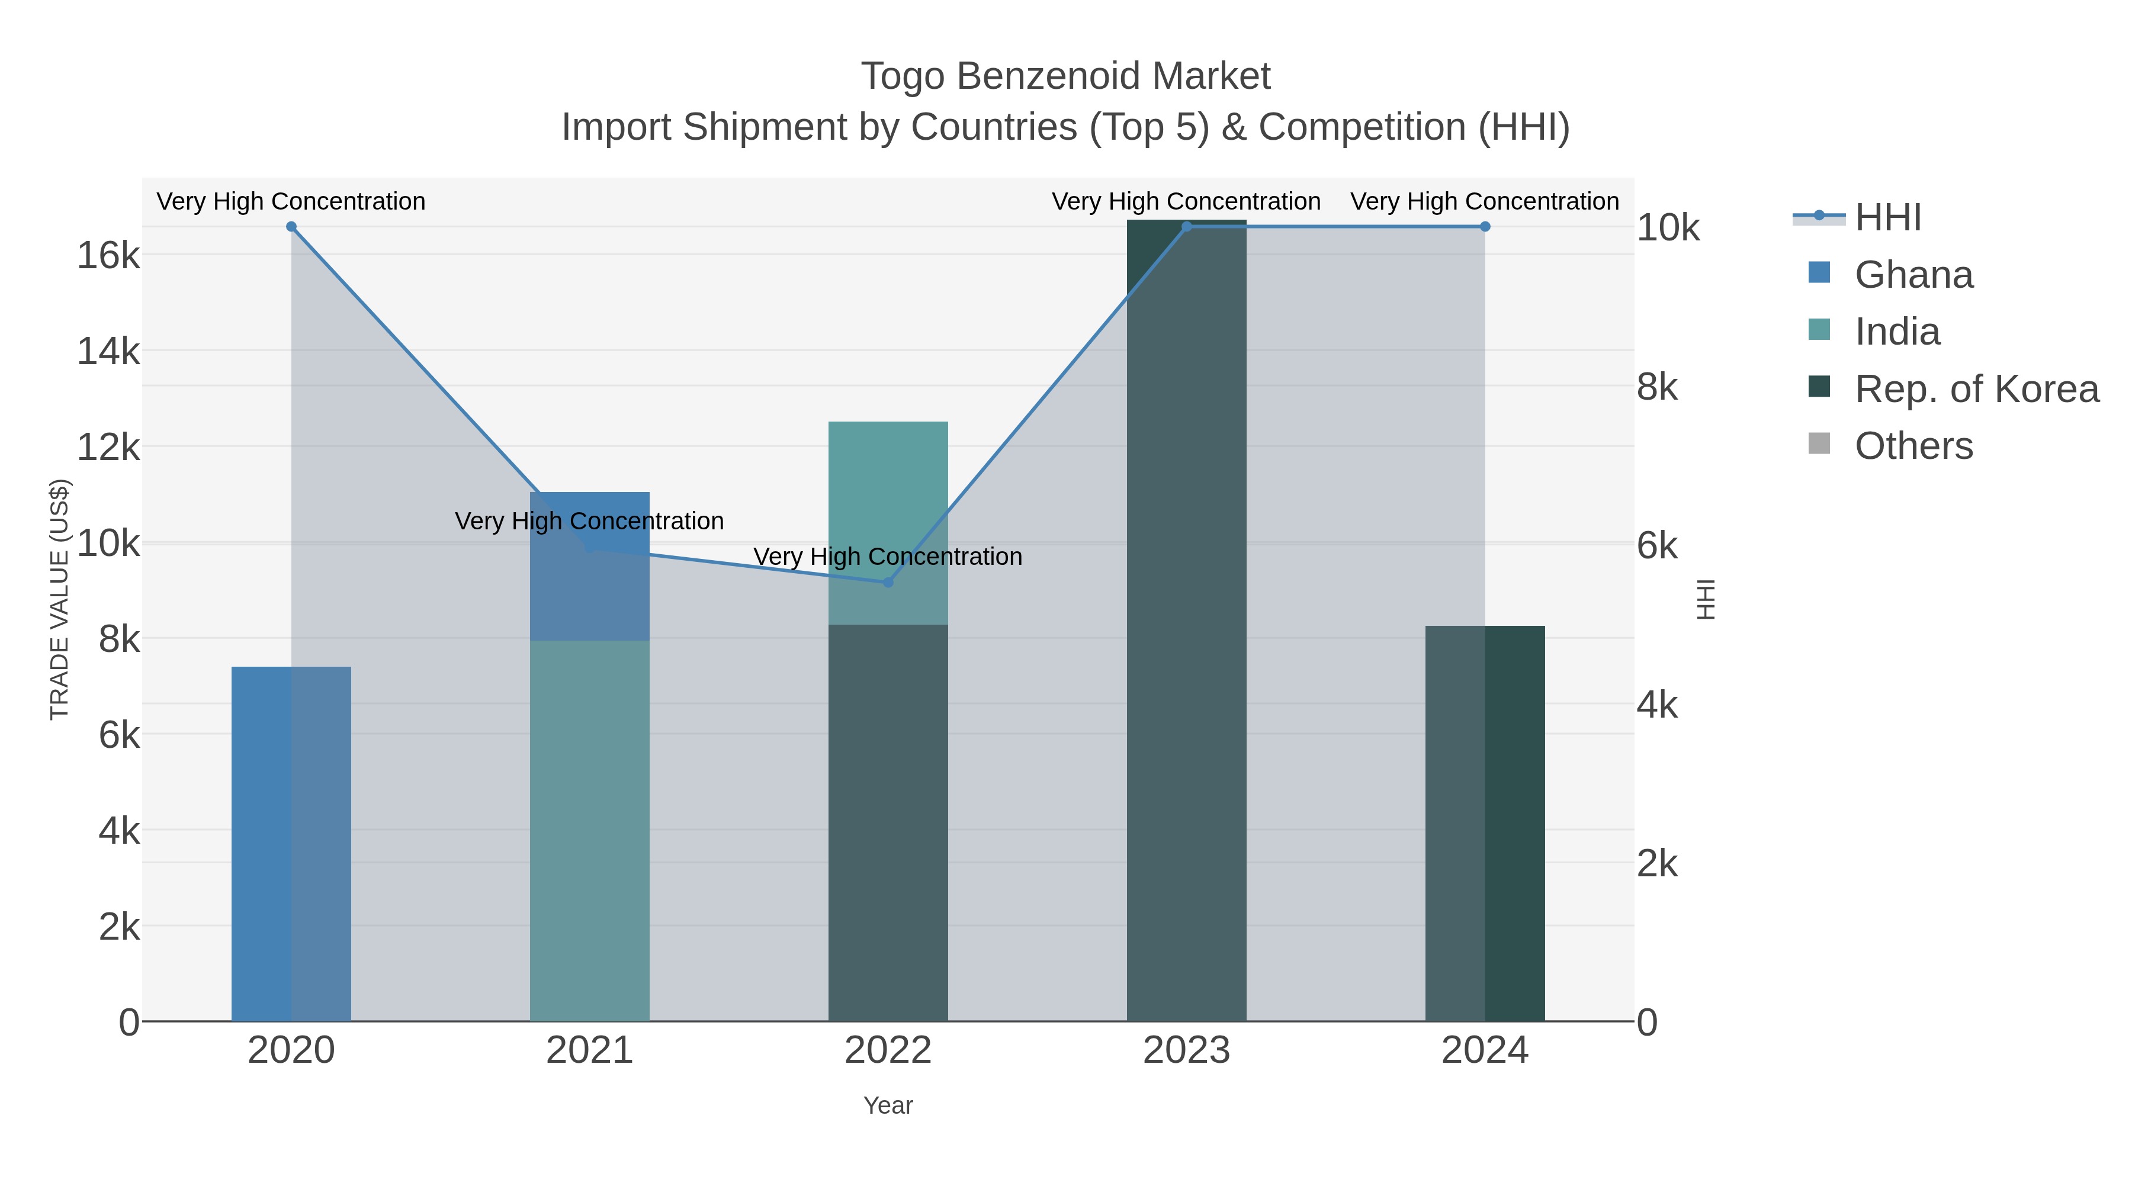The width and height of the screenshot is (2132, 1199).
Task: Click the 16k left axis tick
Action: click(108, 256)
